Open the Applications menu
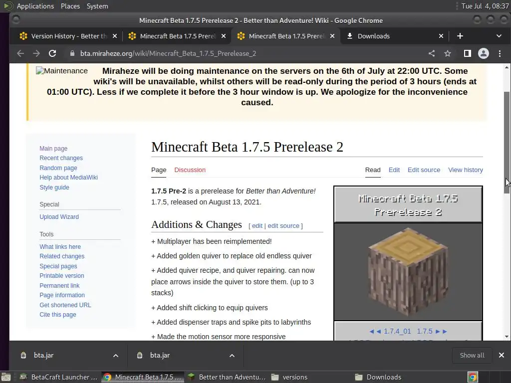 [x=35, y=6]
